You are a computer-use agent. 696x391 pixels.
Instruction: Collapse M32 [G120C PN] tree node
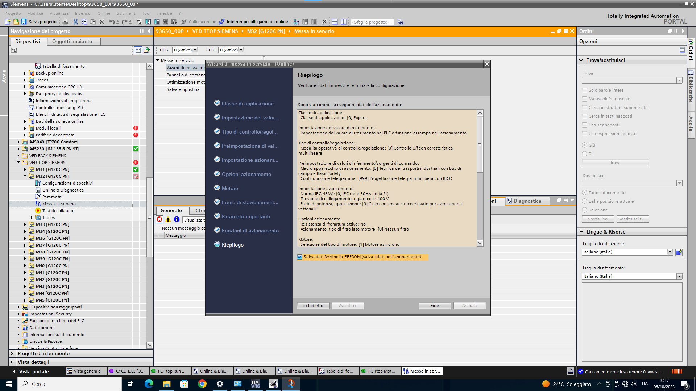pyautogui.click(x=25, y=176)
